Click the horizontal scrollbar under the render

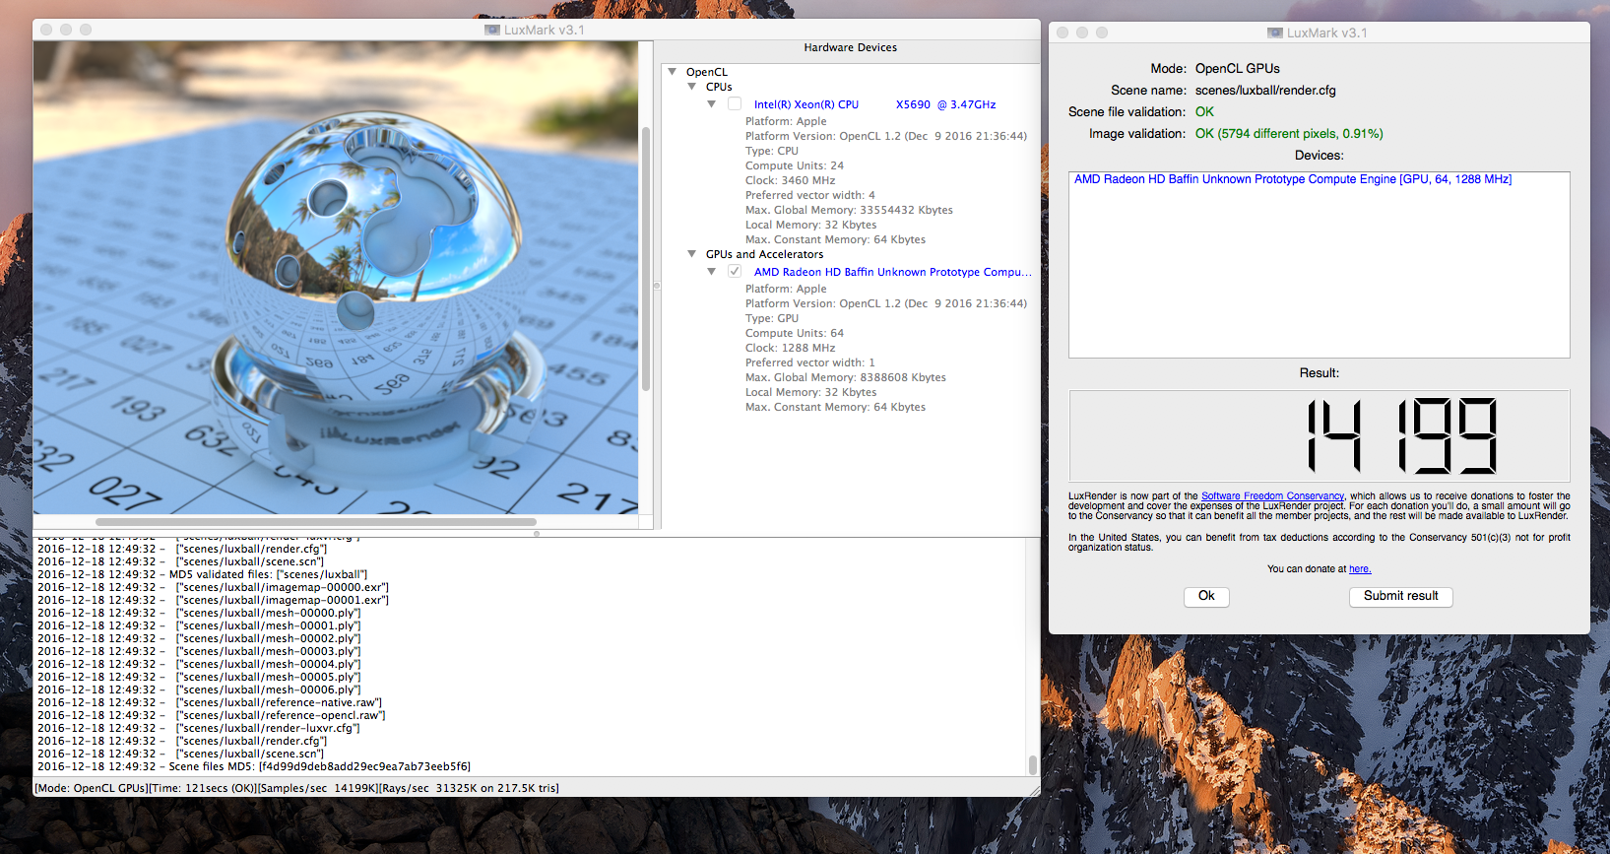coord(316,522)
